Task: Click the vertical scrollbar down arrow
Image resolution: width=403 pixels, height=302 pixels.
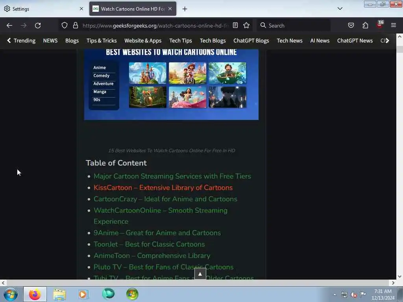Action: coord(399,276)
